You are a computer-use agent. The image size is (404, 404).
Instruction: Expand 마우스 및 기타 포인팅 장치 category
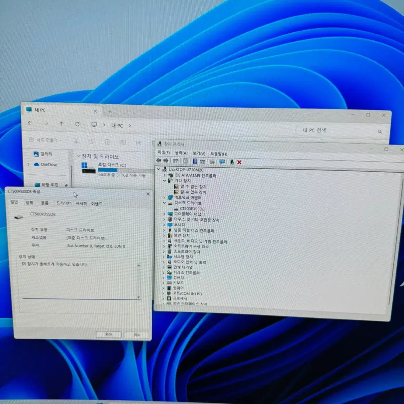164,220
